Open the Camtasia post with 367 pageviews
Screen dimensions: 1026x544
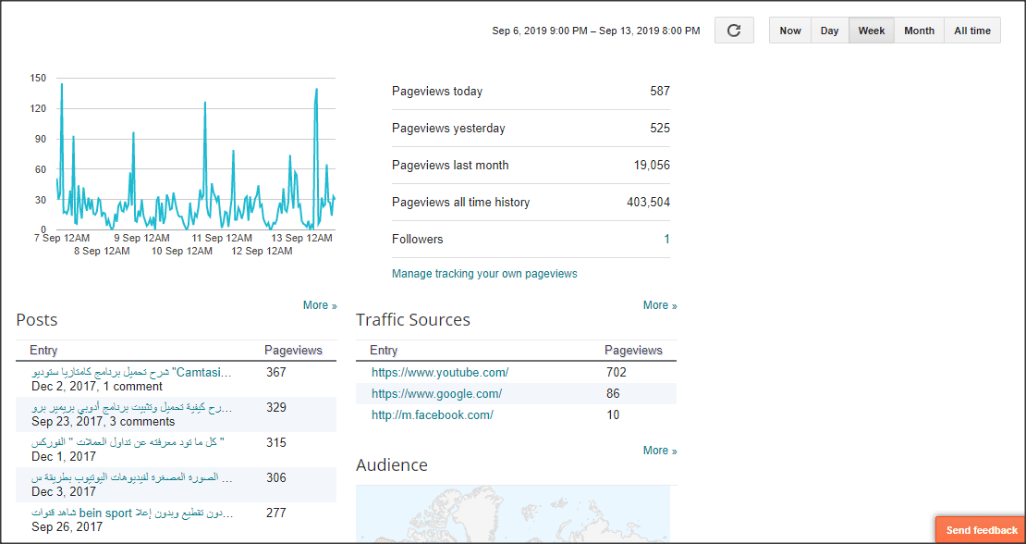tap(131, 373)
